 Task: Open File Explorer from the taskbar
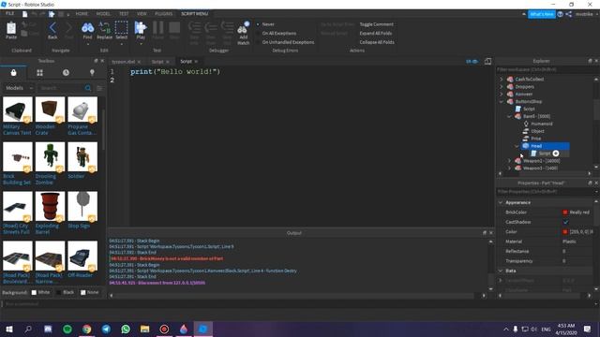[144, 329]
